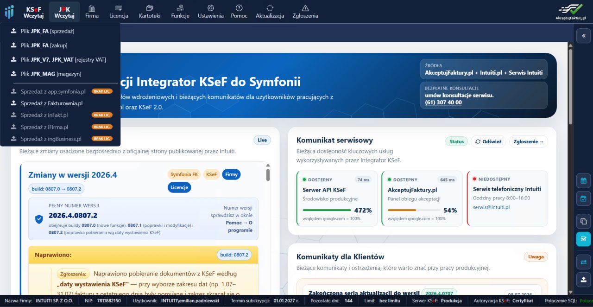
Task: Toggle the highlighted checkbox icon in sidebar
Action: 583,239
